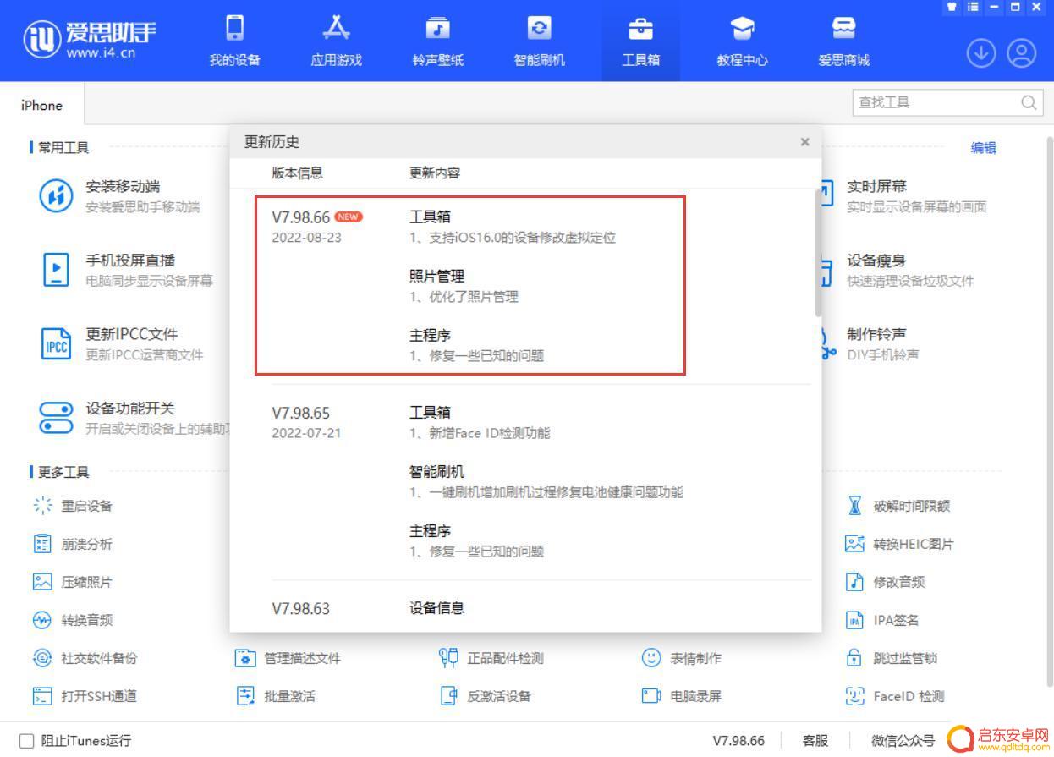Screen dimensions: 1054x757
Task: Click 反激活设备 icon
Action: 448,696
